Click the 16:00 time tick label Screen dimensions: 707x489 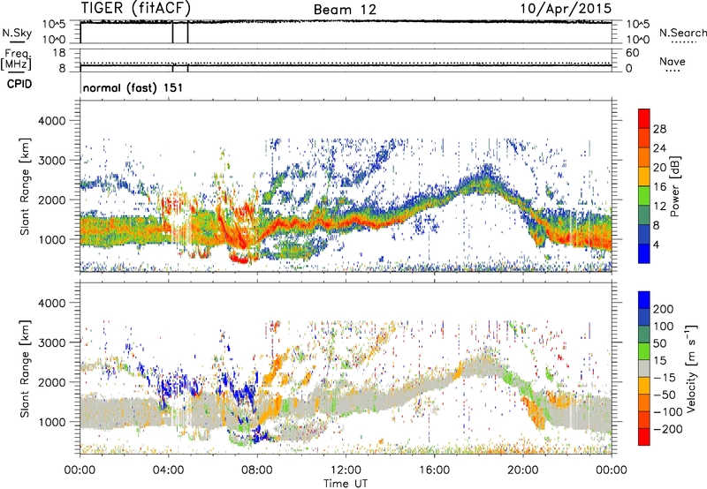434,470
